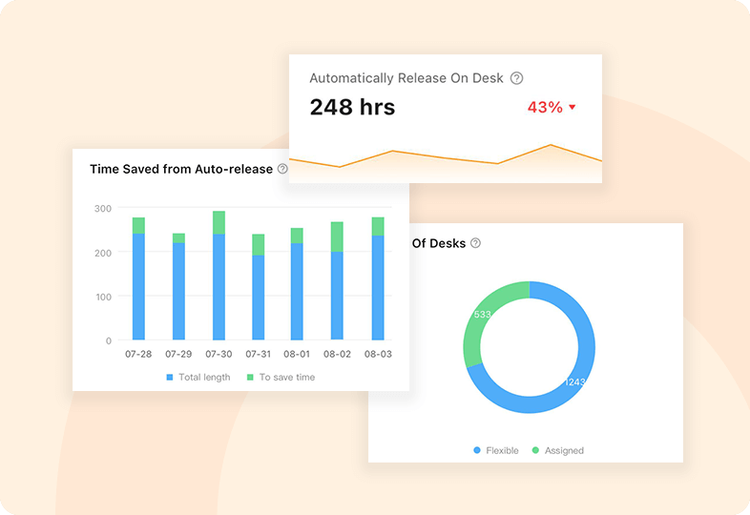Click help icon next to Time Saved from Auto-release
The height and width of the screenshot is (515, 750).
tap(282, 169)
